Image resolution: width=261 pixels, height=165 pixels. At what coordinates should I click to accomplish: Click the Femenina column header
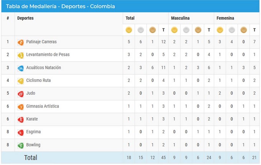click(x=225, y=18)
